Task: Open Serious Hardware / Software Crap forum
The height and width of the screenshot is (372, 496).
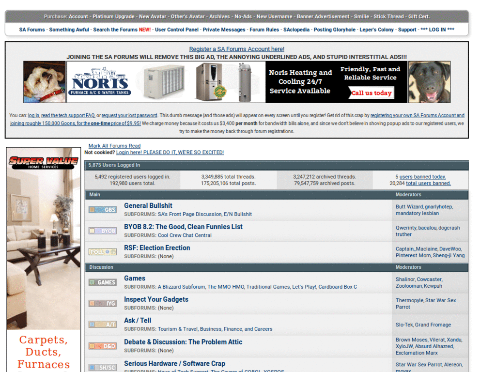Action: 174,363
